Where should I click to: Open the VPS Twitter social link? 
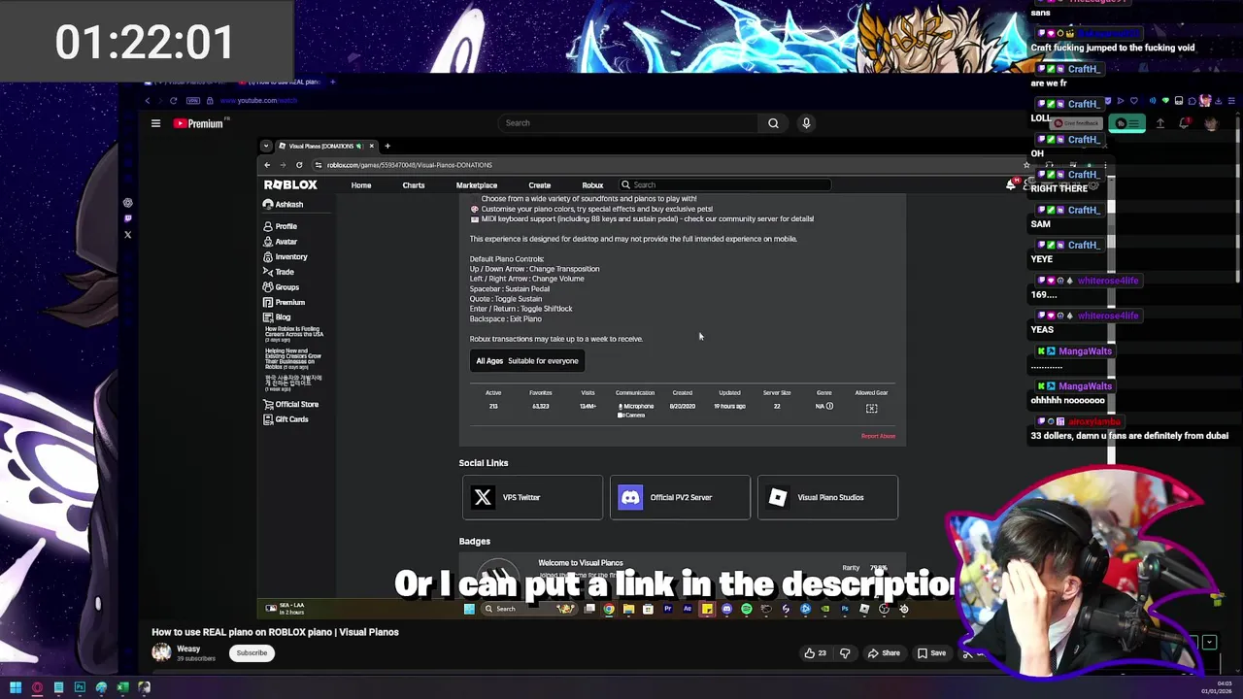(x=532, y=497)
